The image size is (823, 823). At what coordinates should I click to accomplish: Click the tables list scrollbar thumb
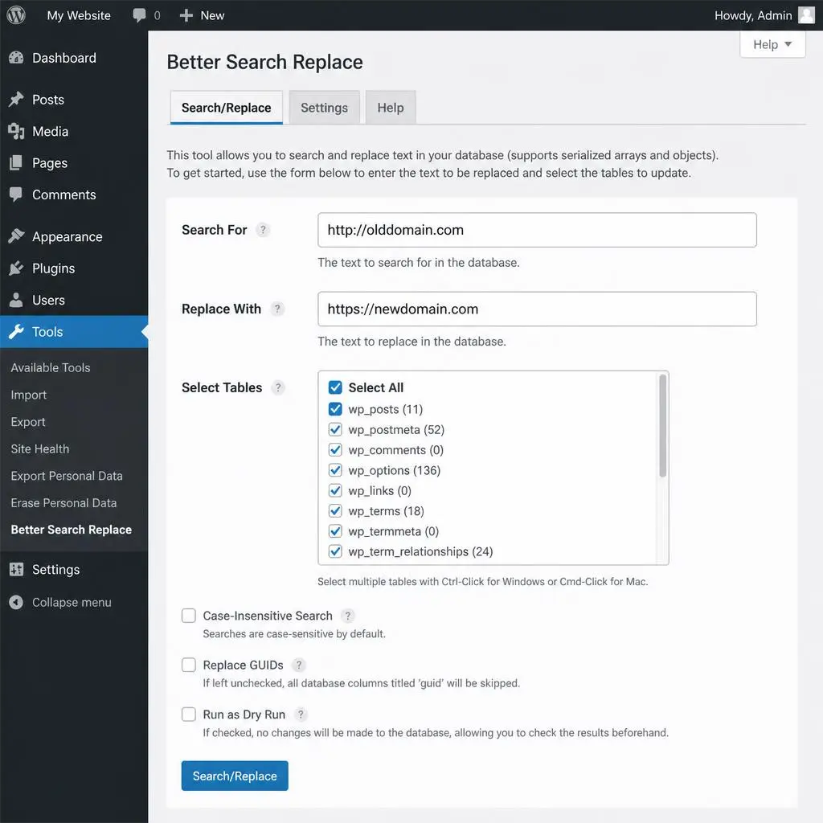(x=662, y=426)
